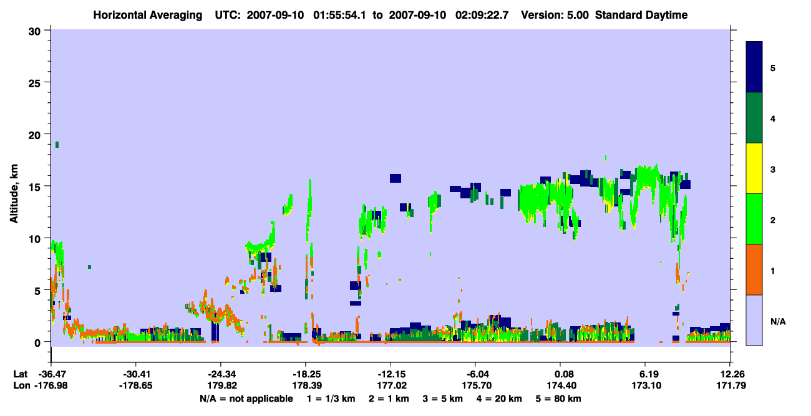Click the lavender N/A colorbar segment
Screen dimensions: 811x416
pyautogui.click(x=754, y=320)
